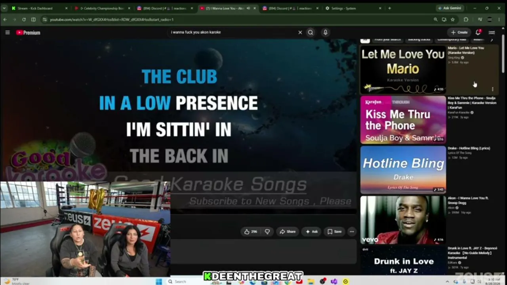Close the Stream - Kick Dashboard tab
507x285 pixels.
click(x=66, y=8)
